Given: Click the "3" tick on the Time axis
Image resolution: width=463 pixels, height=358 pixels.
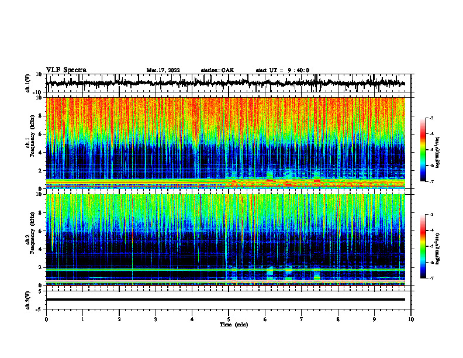Looking at the screenshot, I should click(x=156, y=319).
